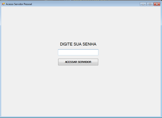
Task: Submit the password with ACESSAR SERVIDOR
Action: coord(78,62)
